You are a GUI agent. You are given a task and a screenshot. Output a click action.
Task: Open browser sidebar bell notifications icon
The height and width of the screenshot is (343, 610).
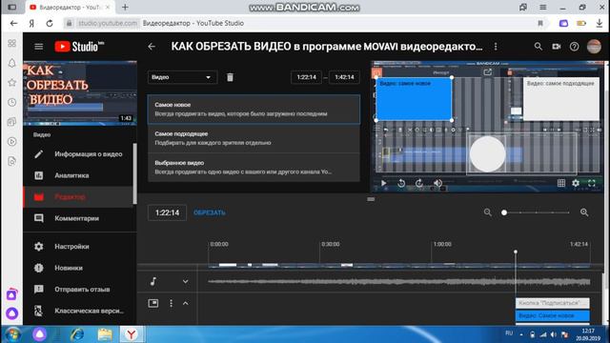tap(12, 63)
